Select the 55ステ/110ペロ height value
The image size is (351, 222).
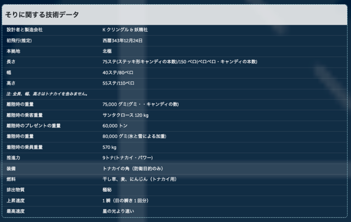pyautogui.click(x=119, y=83)
